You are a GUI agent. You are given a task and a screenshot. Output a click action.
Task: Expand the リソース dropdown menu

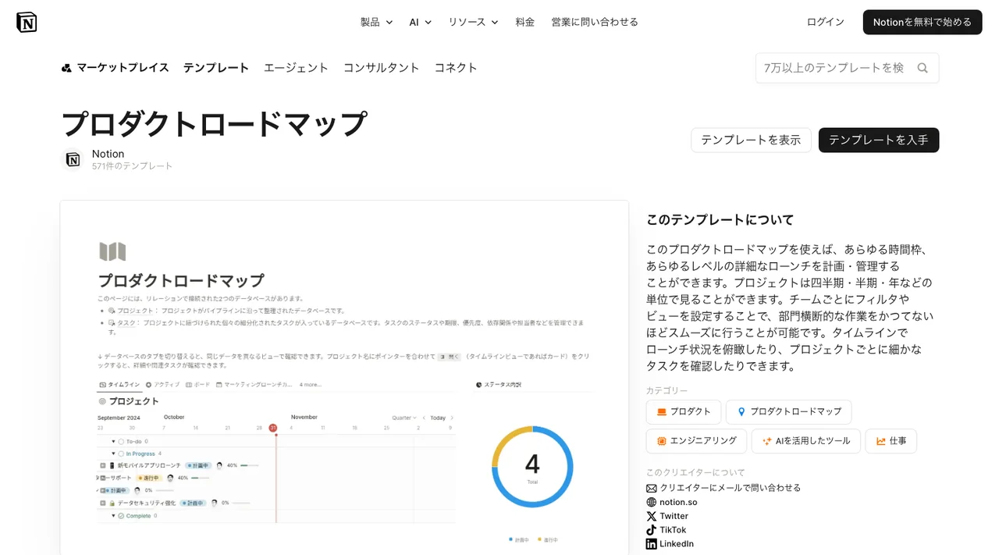pyautogui.click(x=473, y=22)
